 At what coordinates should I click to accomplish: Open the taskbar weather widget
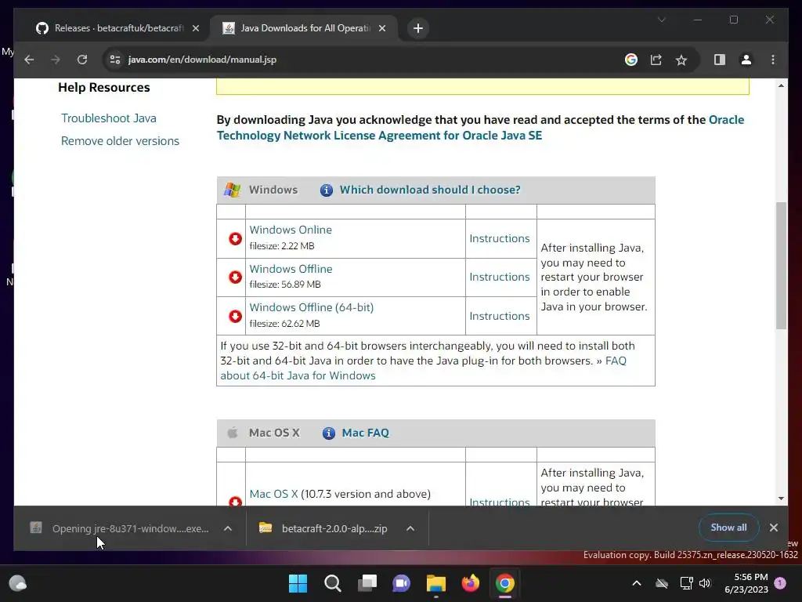pyautogui.click(x=18, y=583)
